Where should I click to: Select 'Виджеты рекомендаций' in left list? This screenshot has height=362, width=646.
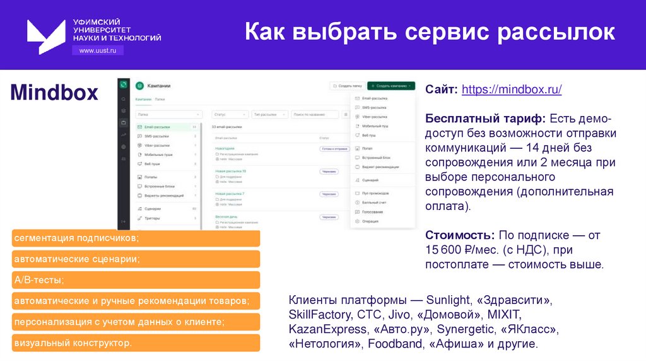coord(167,196)
